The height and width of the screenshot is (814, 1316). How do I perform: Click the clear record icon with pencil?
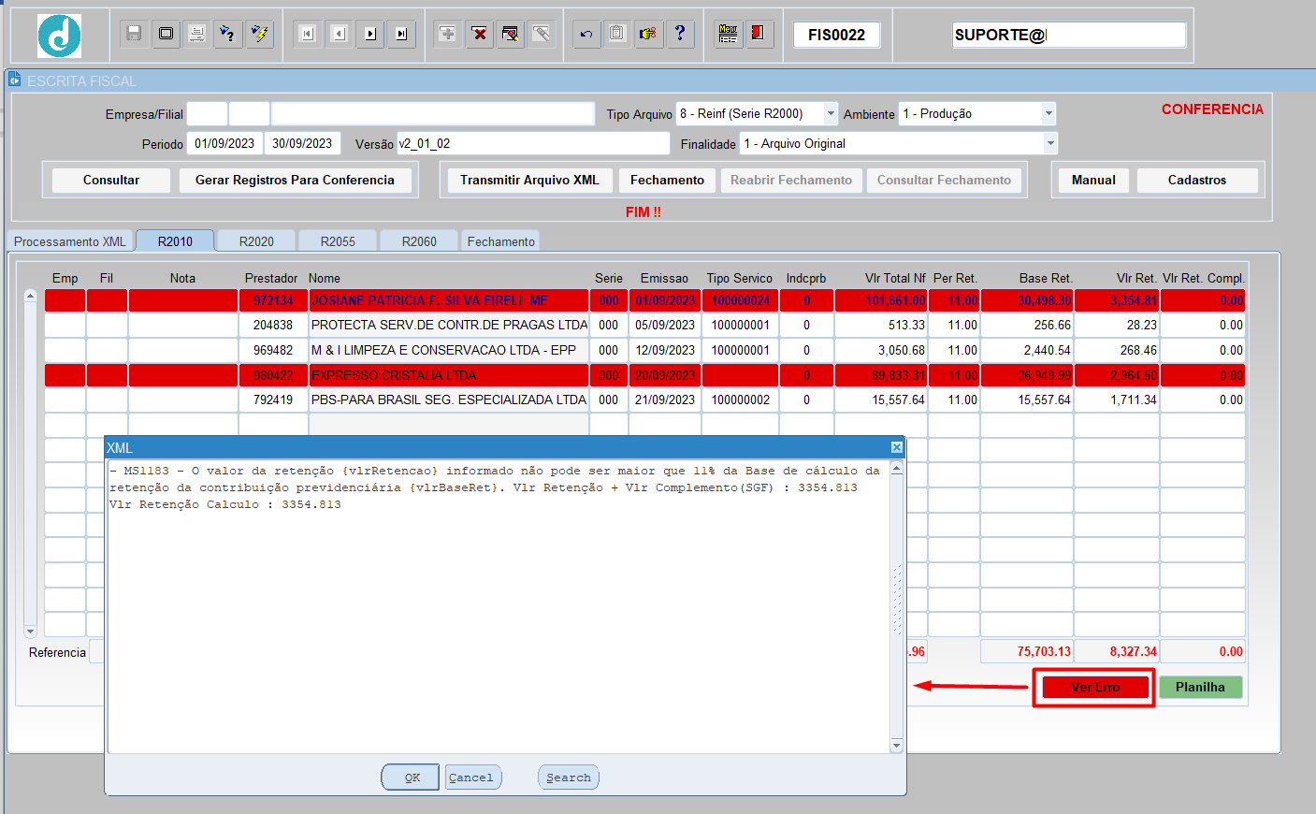tap(510, 34)
